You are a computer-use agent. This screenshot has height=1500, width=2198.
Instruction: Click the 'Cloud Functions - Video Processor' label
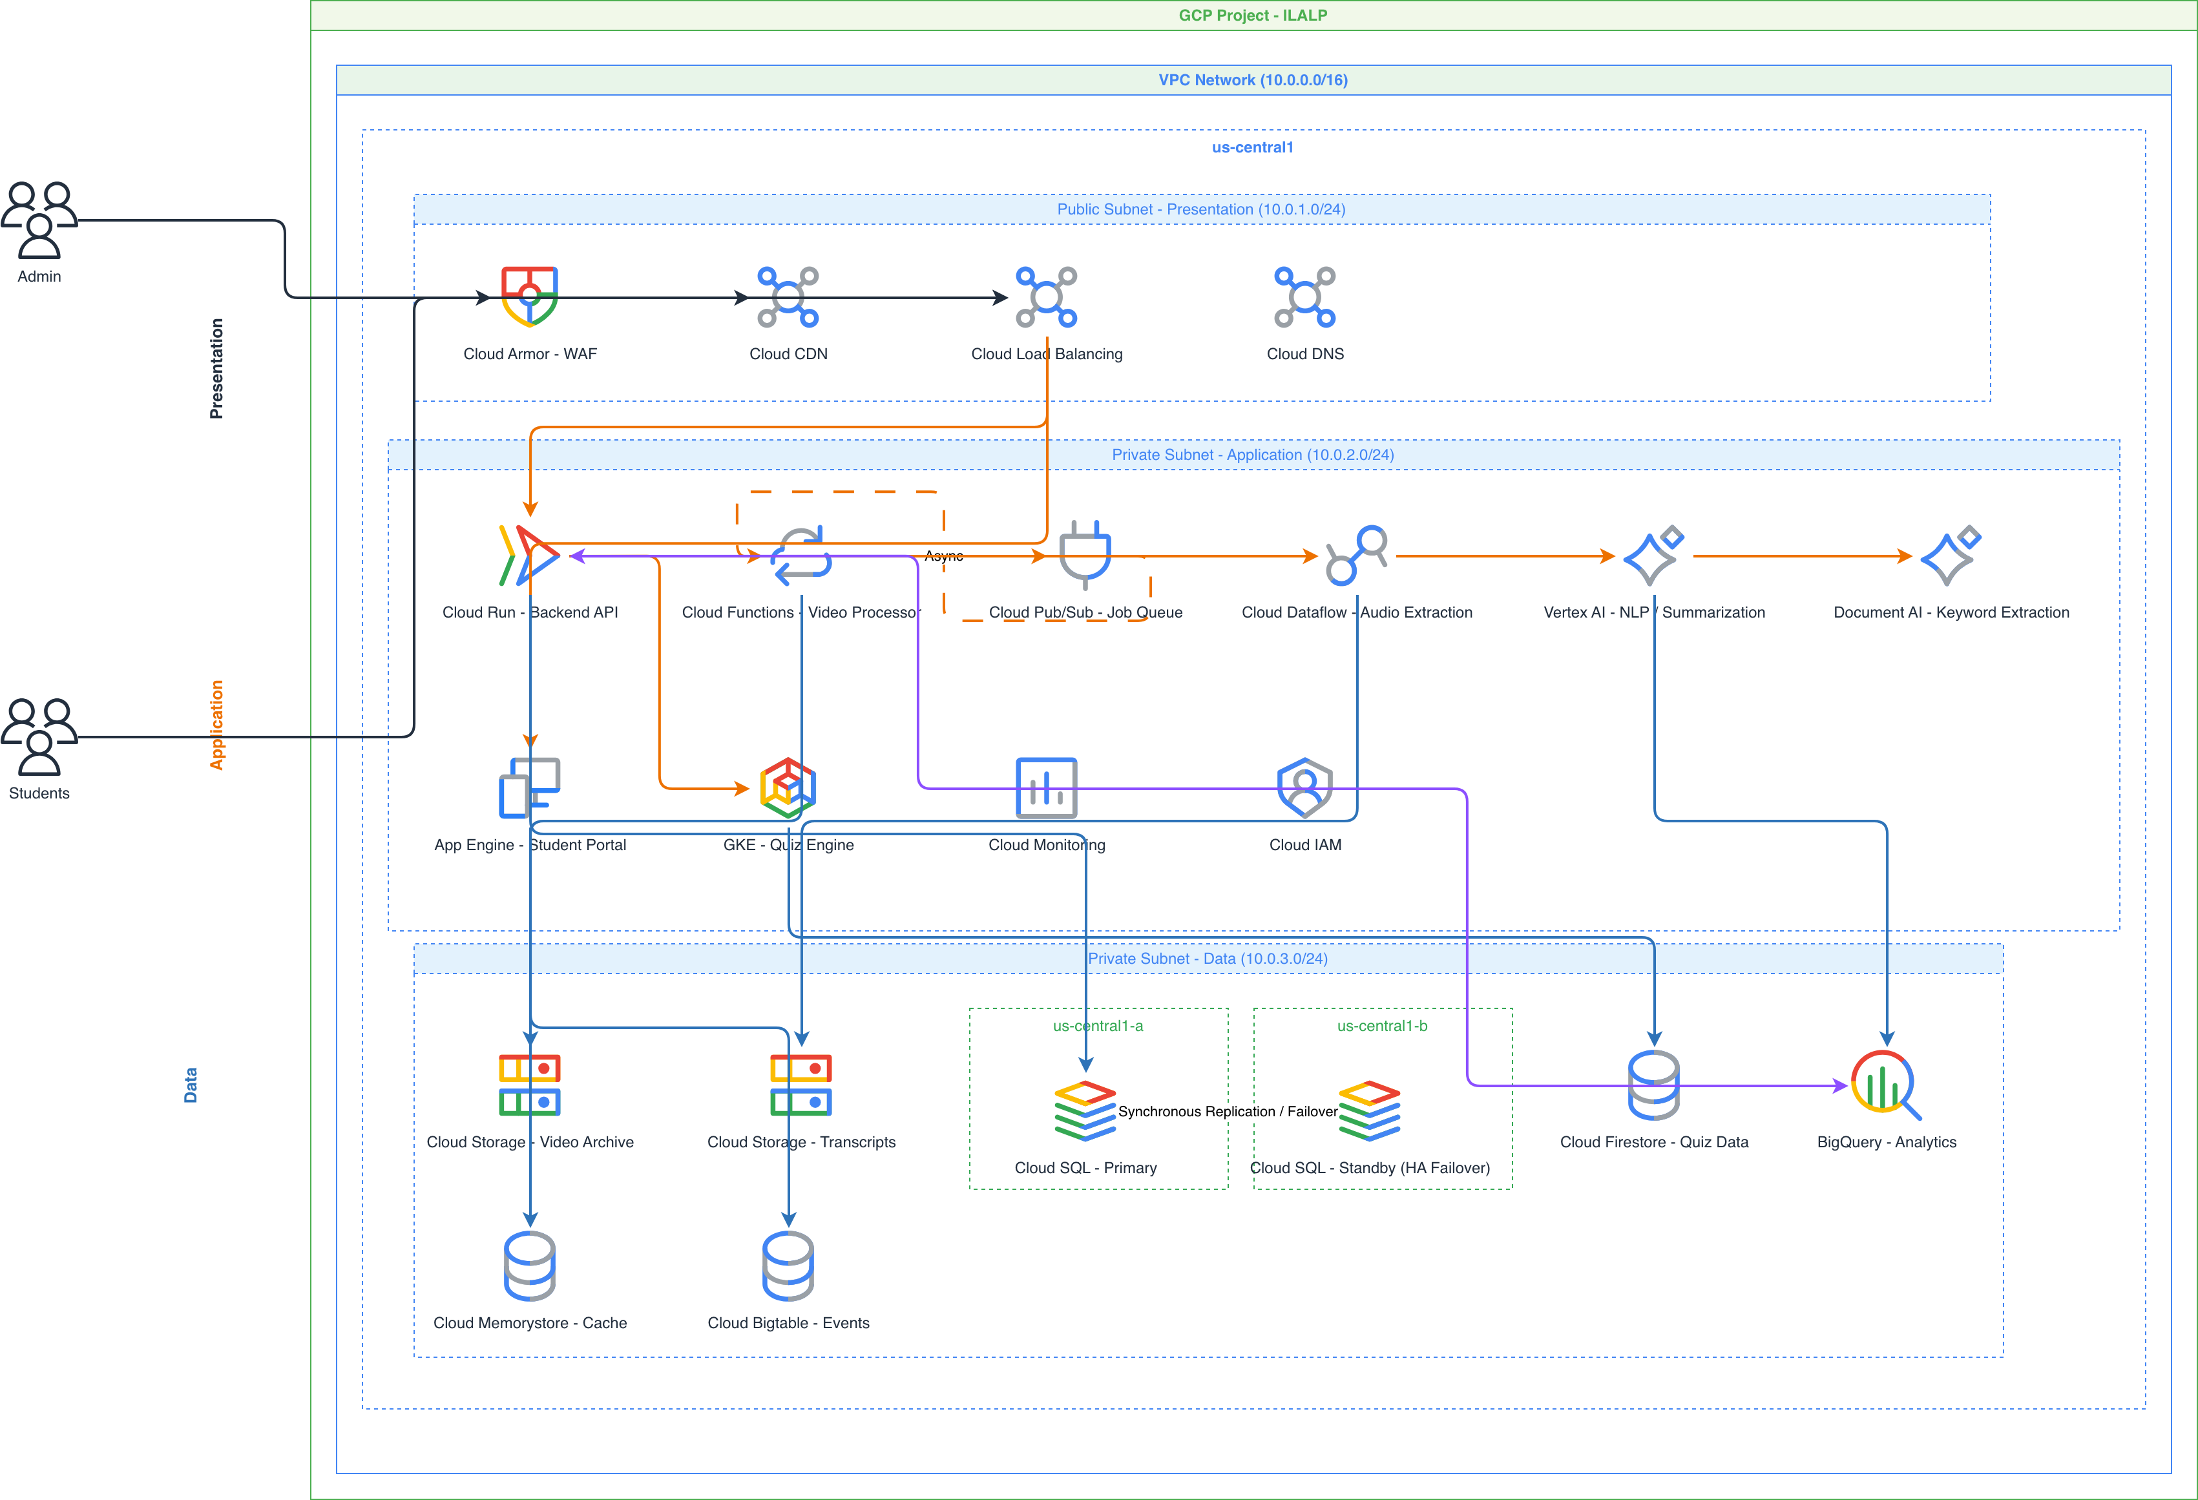point(801,613)
